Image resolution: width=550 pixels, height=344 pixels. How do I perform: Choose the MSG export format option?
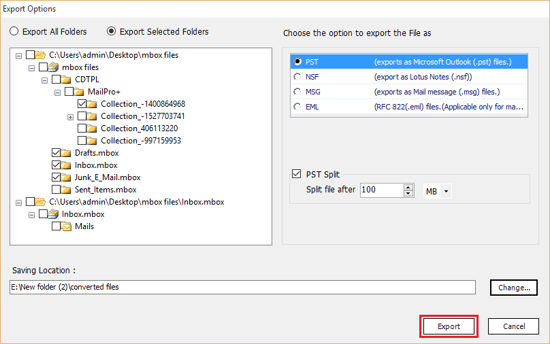tap(297, 92)
